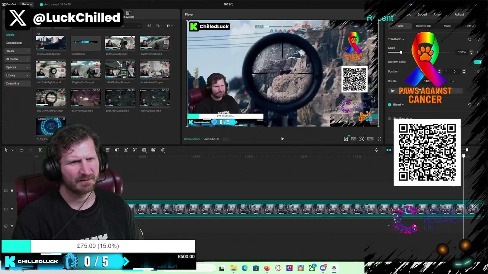Lock the bottom timeline track
This screenshot has height=274, width=488.
point(12,226)
